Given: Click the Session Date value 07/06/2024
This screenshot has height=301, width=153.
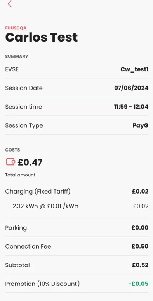Looking at the screenshot, I should click(131, 88).
